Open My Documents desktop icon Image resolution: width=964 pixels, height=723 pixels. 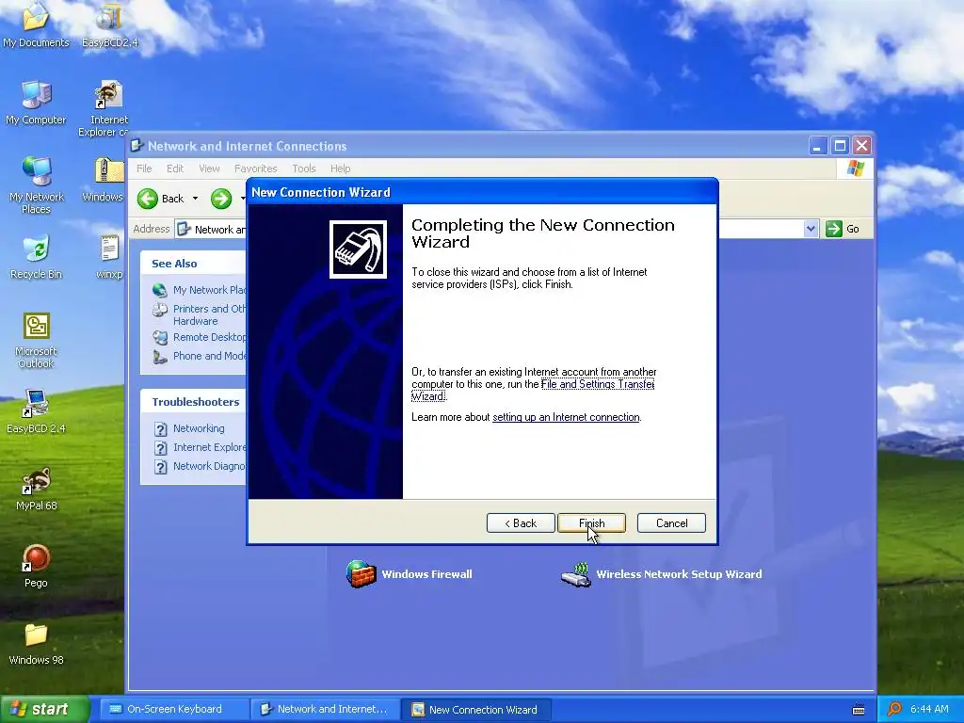(x=36, y=24)
